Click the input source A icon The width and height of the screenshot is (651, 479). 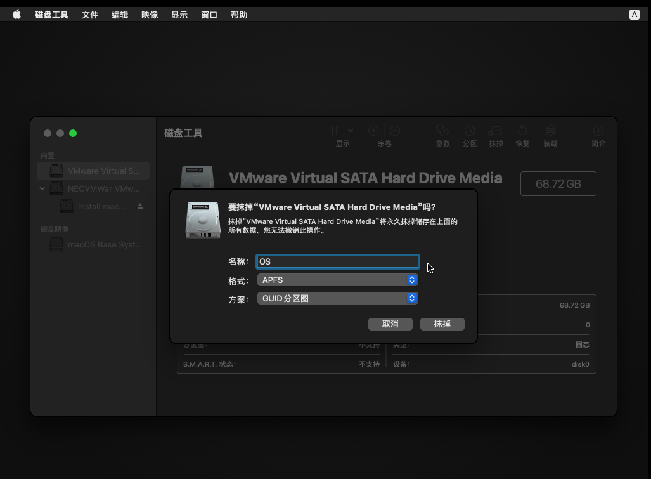(x=634, y=15)
